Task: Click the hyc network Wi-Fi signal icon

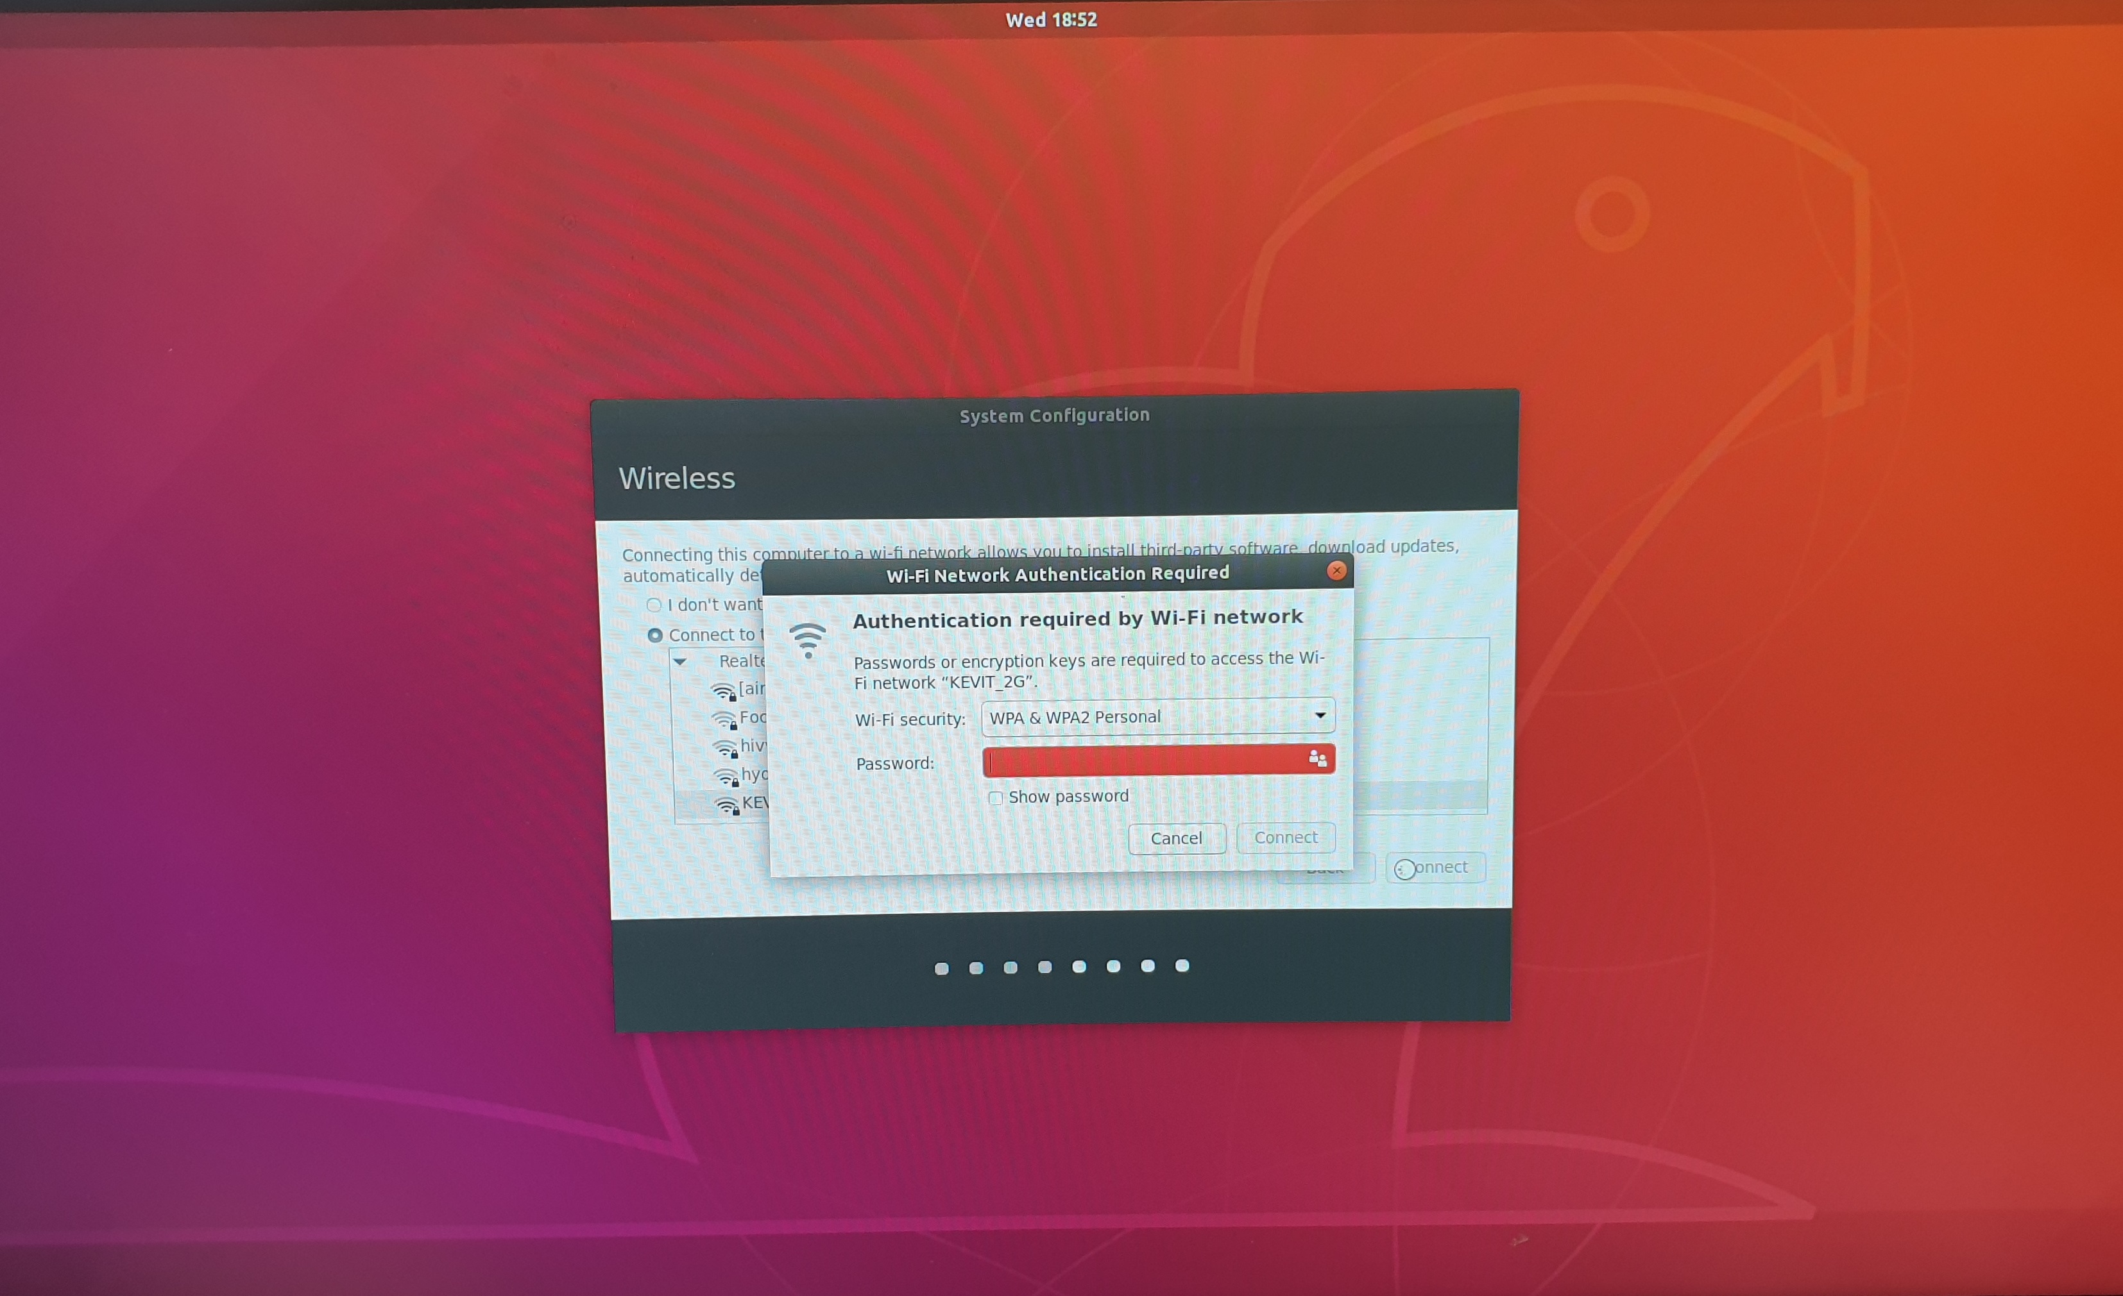Action: coord(727,777)
